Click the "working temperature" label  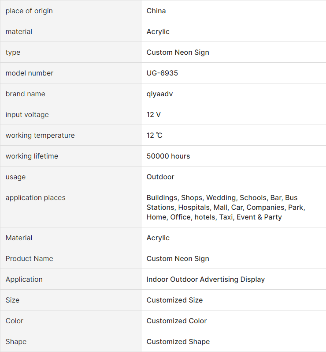pos(40,135)
